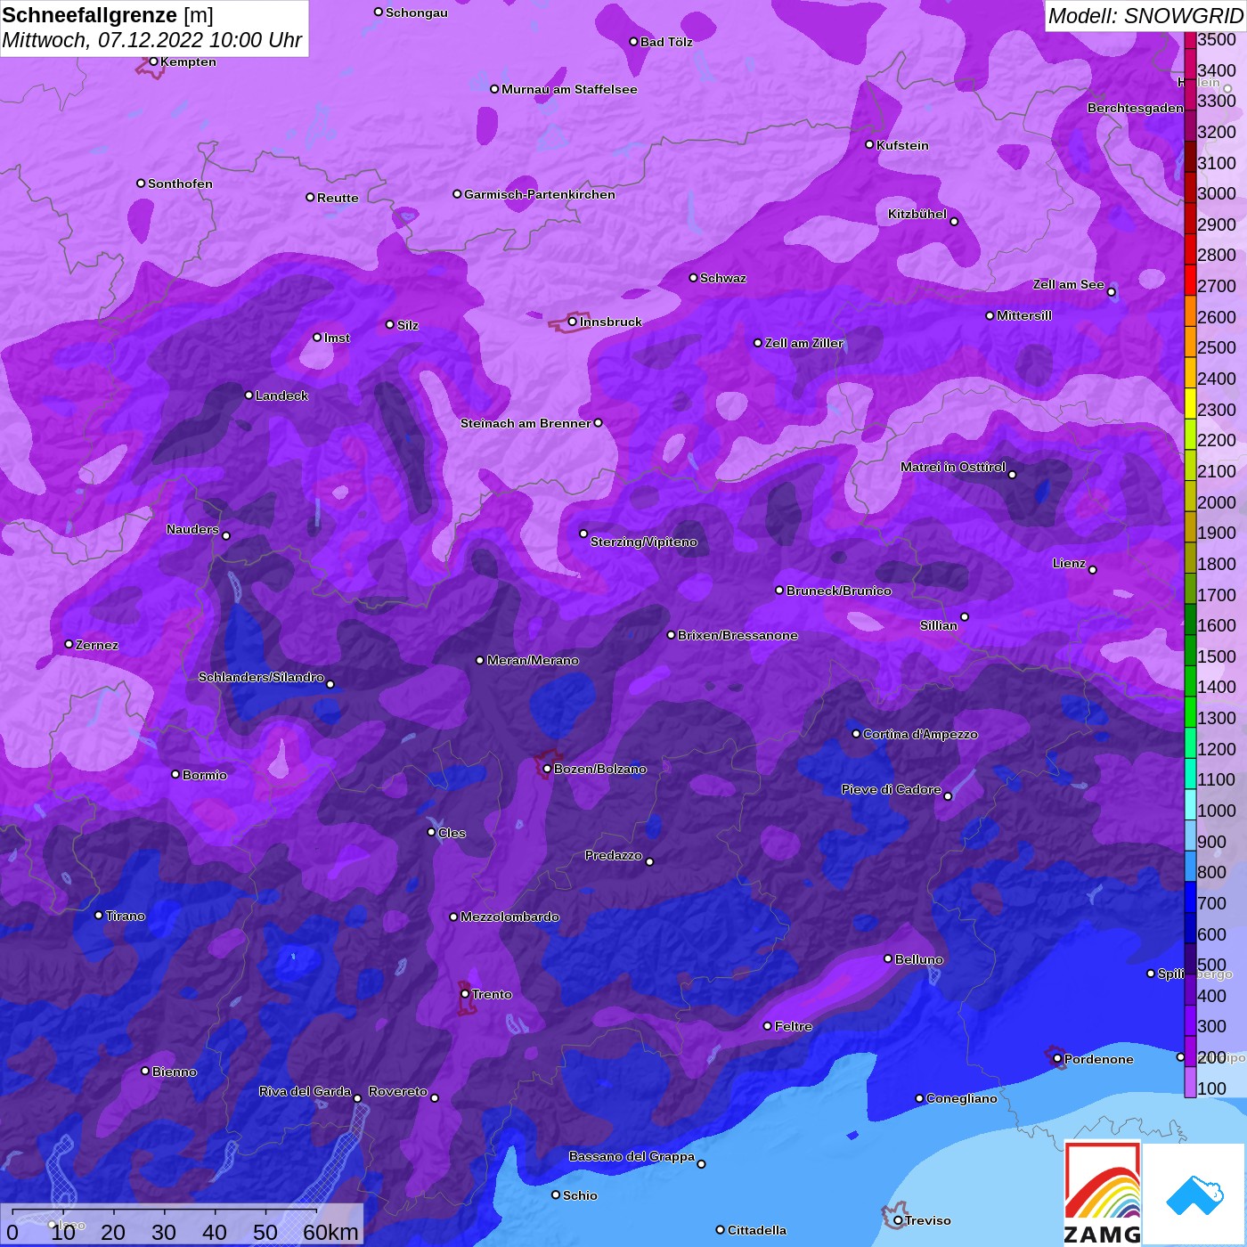Select the 700 blue legend swatch
The width and height of the screenshot is (1247, 1247).
(1190, 896)
